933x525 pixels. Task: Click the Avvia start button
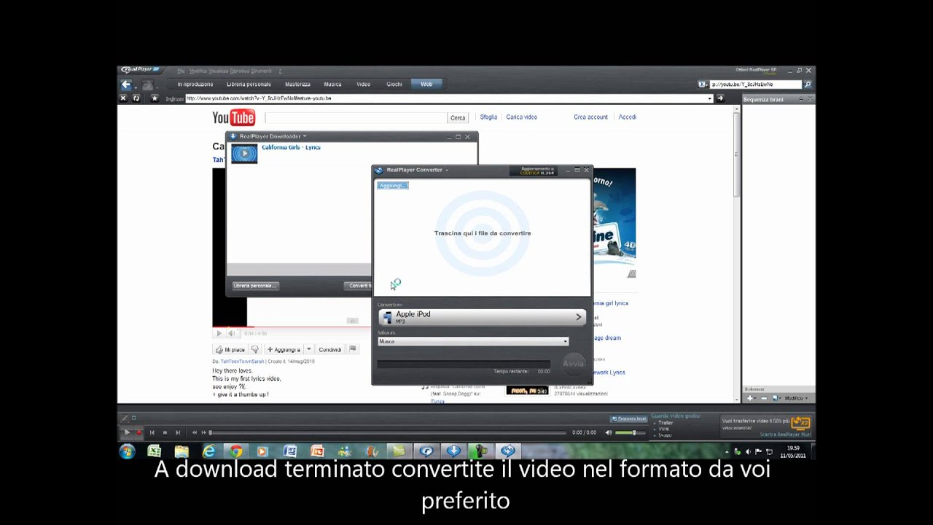(574, 363)
